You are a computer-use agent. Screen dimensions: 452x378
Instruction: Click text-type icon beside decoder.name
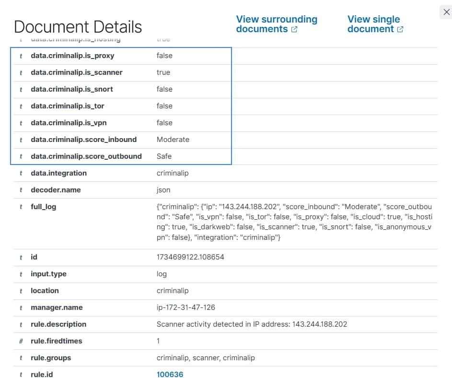(x=21, y=190)
